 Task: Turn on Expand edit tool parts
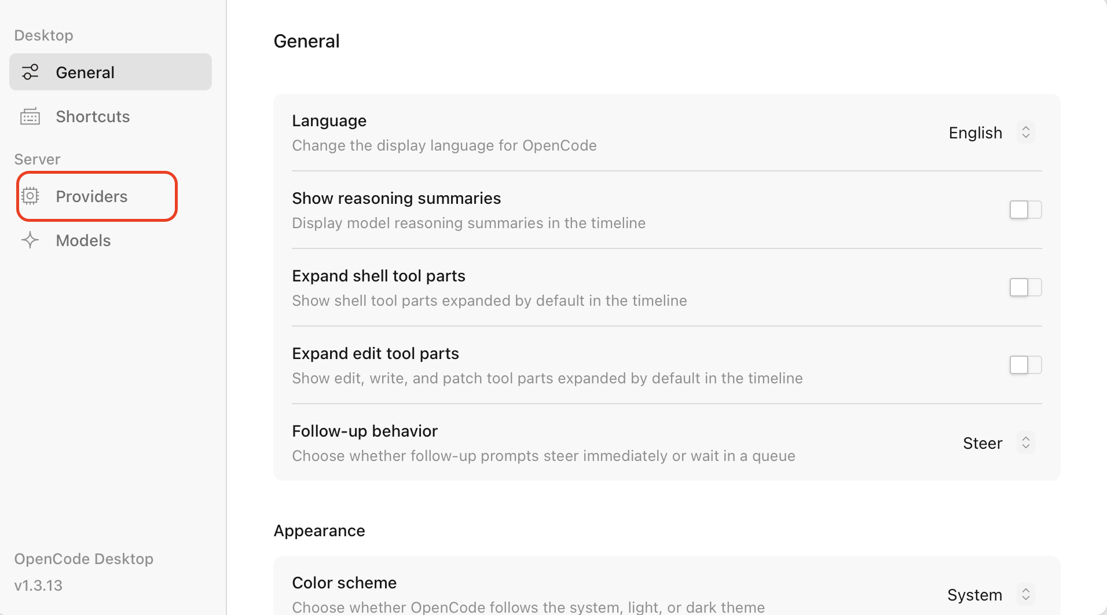pyautogui.click(x=1025, y=365)
